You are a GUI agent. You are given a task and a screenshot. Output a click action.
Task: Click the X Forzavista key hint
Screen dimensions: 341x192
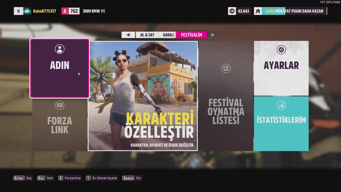[69, 178]
